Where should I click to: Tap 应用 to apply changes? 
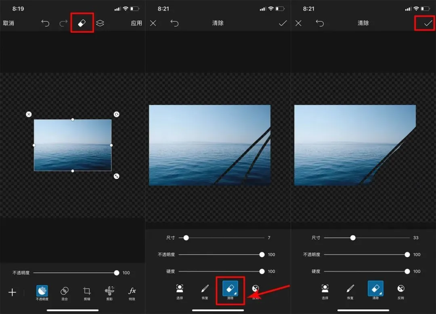136,23
